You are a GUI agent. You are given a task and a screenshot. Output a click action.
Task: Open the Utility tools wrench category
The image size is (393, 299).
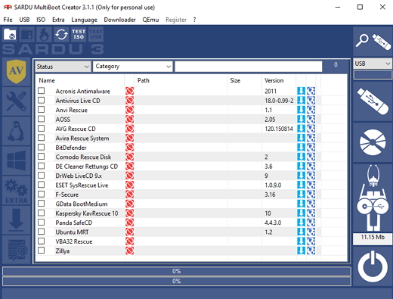pos(17,101)
